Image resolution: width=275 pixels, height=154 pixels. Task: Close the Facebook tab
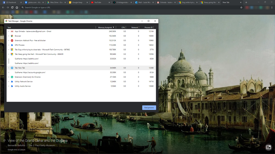click(x=21, y=2)
